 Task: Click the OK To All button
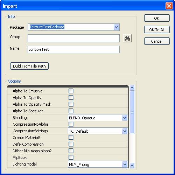pyautogui.click(x=157, y=30)
